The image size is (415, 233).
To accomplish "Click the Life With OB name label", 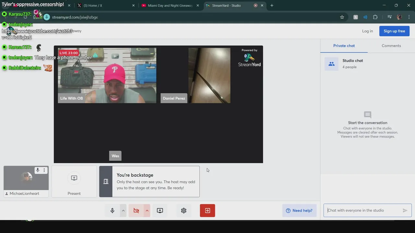I will click(71, 98).
